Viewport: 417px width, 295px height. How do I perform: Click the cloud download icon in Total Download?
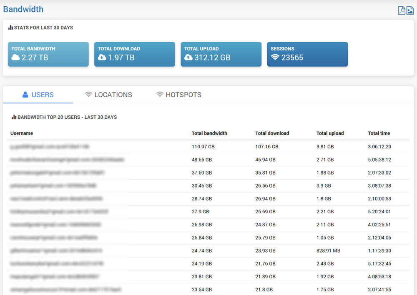[102, 57]
